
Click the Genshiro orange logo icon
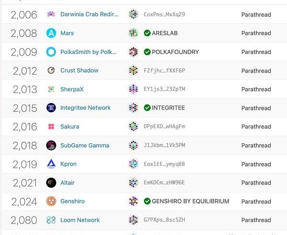(51, 201)
